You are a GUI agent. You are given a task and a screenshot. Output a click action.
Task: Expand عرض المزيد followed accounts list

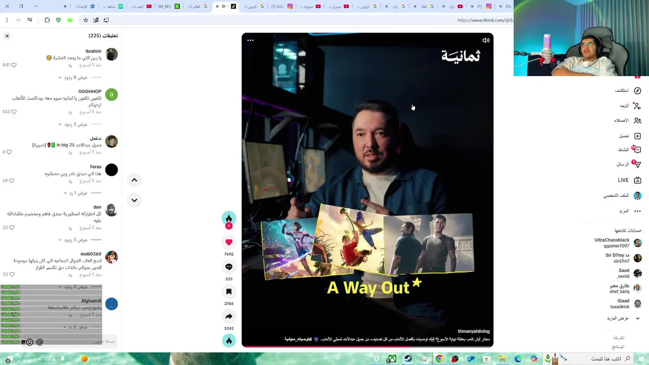pos(624,318)
